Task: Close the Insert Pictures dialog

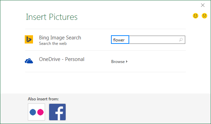Action: point(203,5)
